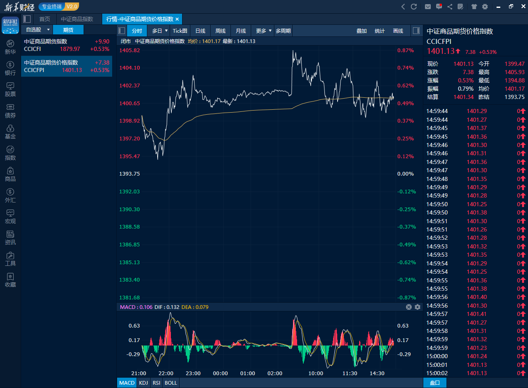Toggle the left panel icon beside 首页 tab
This screenshot has height=388, width=528.
[x=27, y=19]
